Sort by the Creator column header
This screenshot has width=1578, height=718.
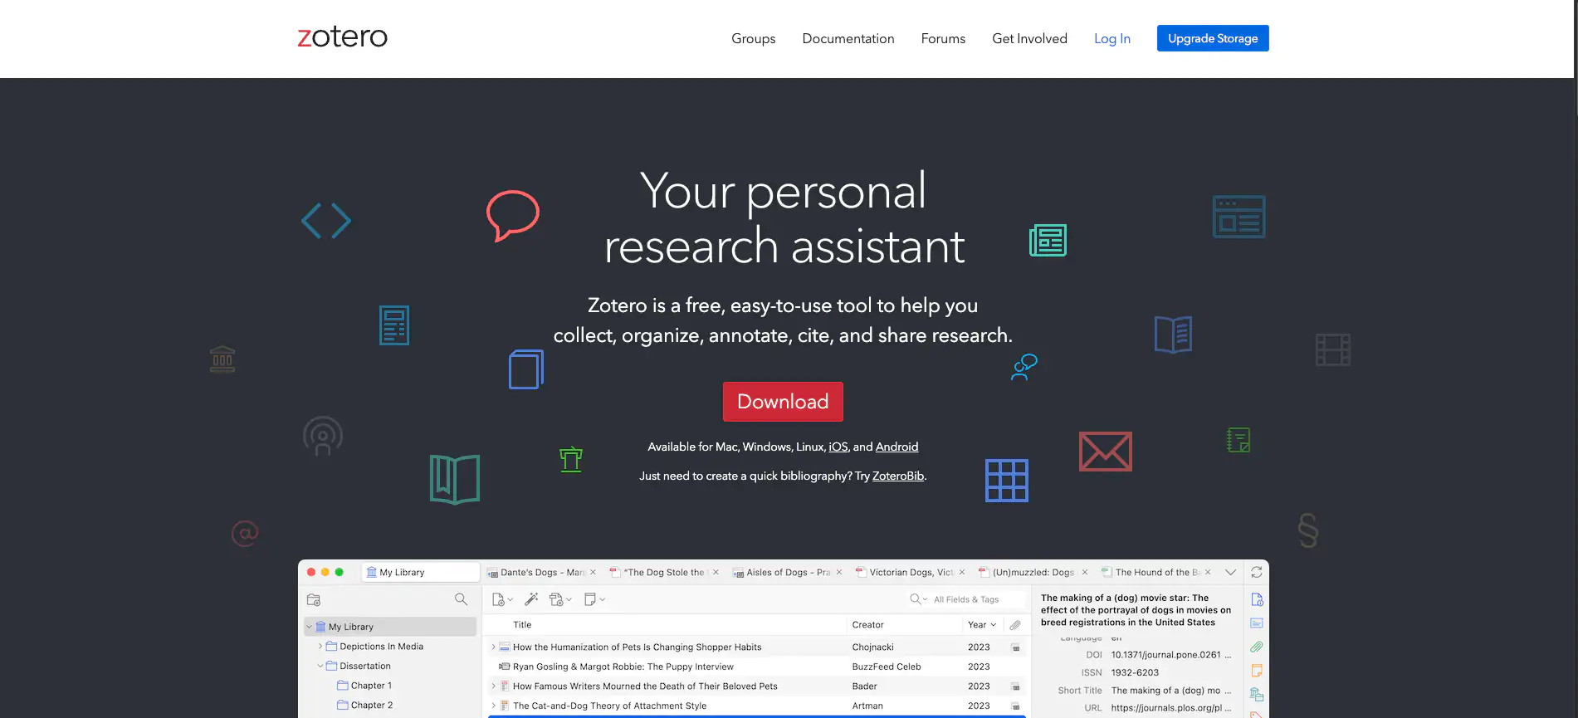click(867, 625)
